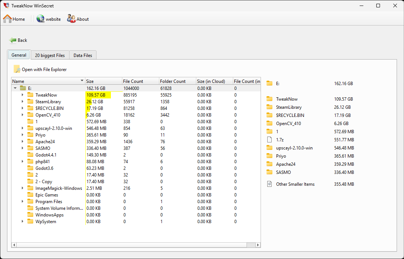Click the Epic Games folder icon
404x259 pixels.
pyautogui.click(x=30, y=195)
